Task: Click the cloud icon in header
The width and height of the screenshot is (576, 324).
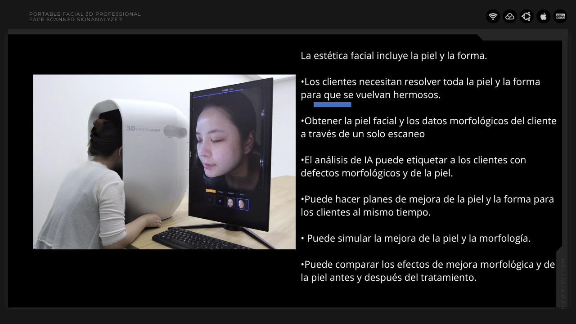Action: [x=510, y=17]
